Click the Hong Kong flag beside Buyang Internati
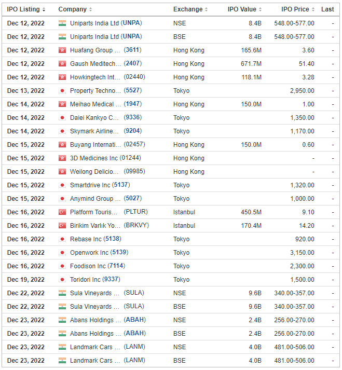 (x=62, y=145)
